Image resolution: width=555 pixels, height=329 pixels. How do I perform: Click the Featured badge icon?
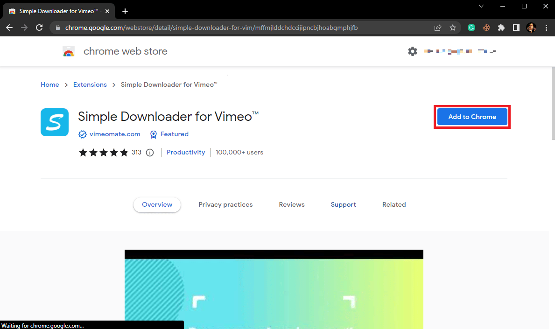click(153, 134)
